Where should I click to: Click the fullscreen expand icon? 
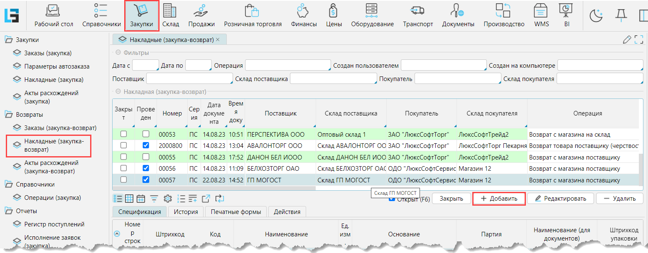tap(639, 40)
